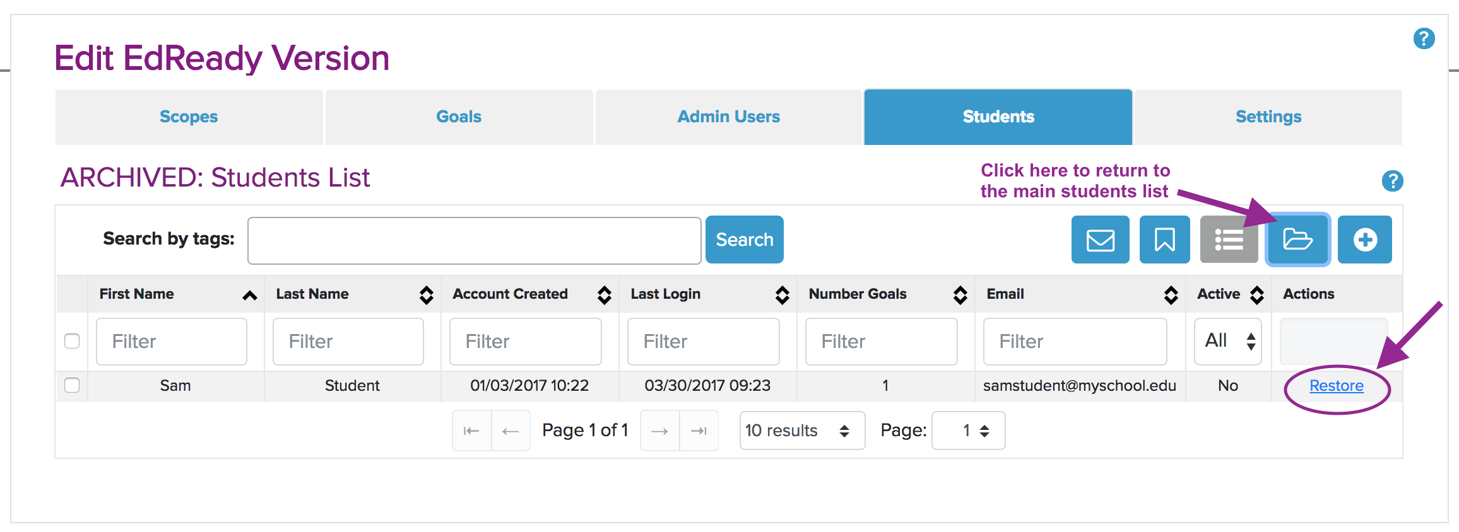1459x532 pixels.
Task: Go to next page arrow button
Action: click(659, 431)
